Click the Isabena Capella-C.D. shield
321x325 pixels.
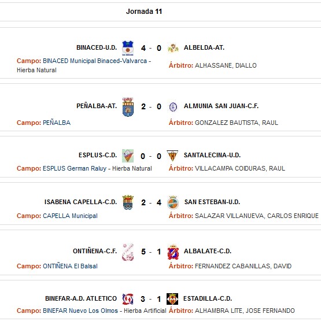point(128,202)
